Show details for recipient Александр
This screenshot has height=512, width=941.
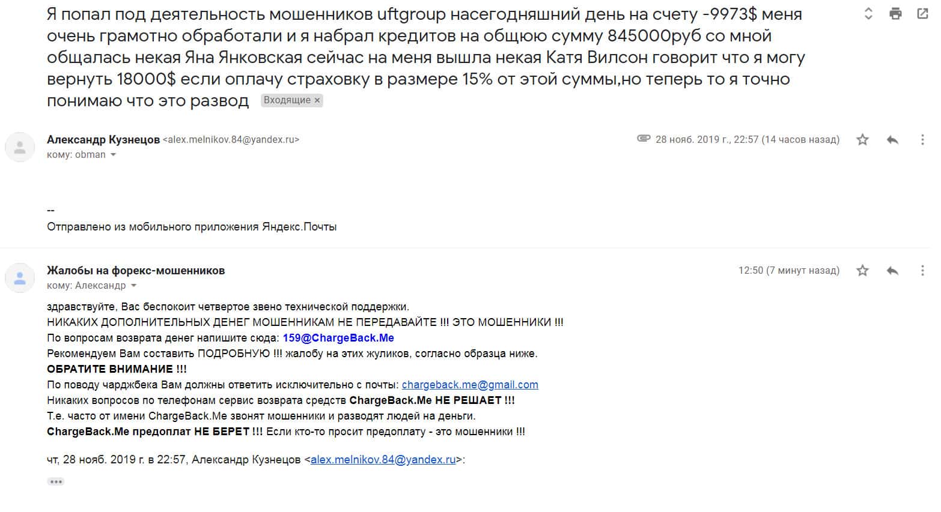[133, 286]
